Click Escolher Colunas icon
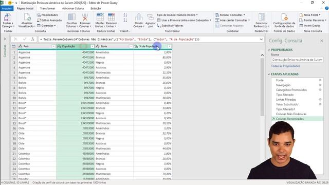The height and width of the screenshot is (185, 329). click(72, 17)
